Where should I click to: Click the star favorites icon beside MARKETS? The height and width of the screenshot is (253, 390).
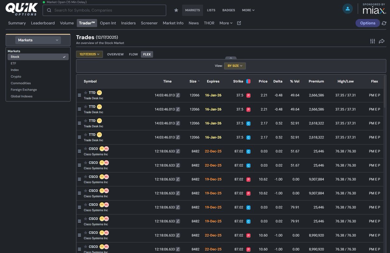click(x=176, y=10)
